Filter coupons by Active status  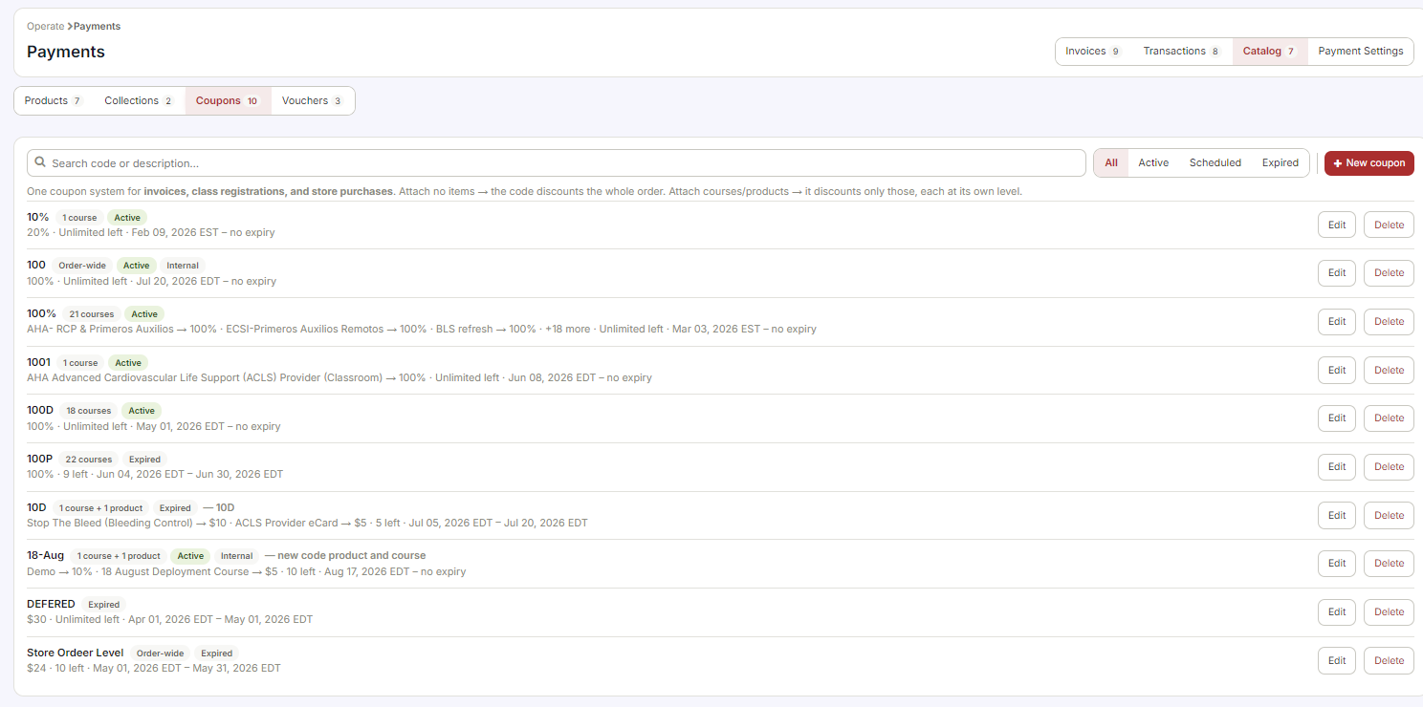point(1153,163)
